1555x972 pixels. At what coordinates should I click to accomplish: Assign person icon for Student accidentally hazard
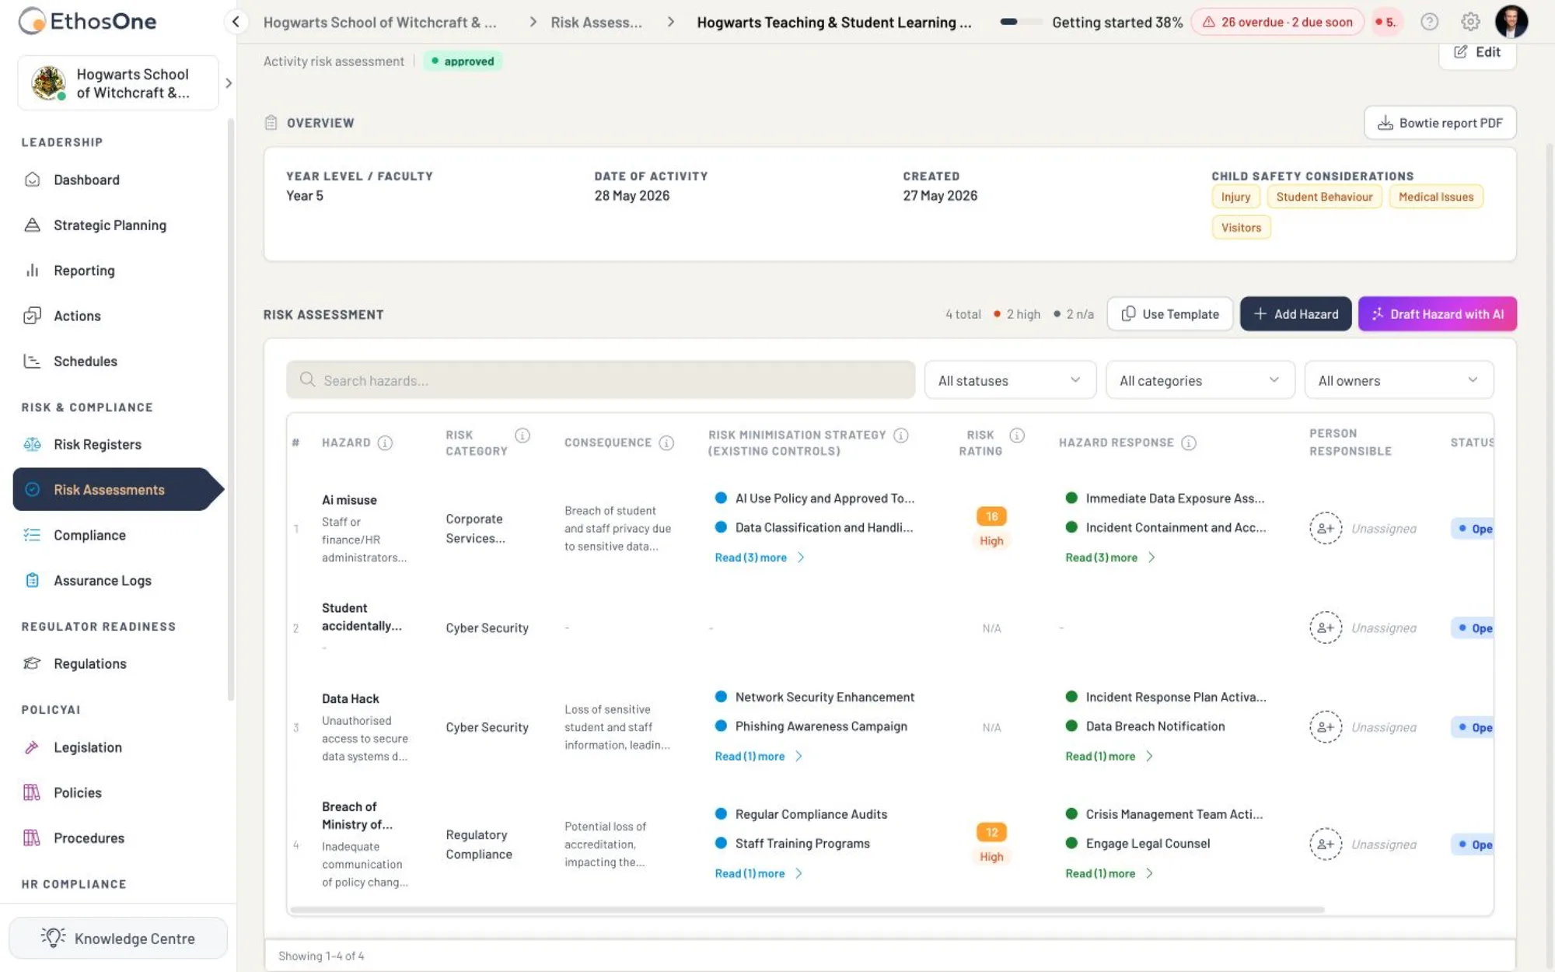[x=1326, y=628]
